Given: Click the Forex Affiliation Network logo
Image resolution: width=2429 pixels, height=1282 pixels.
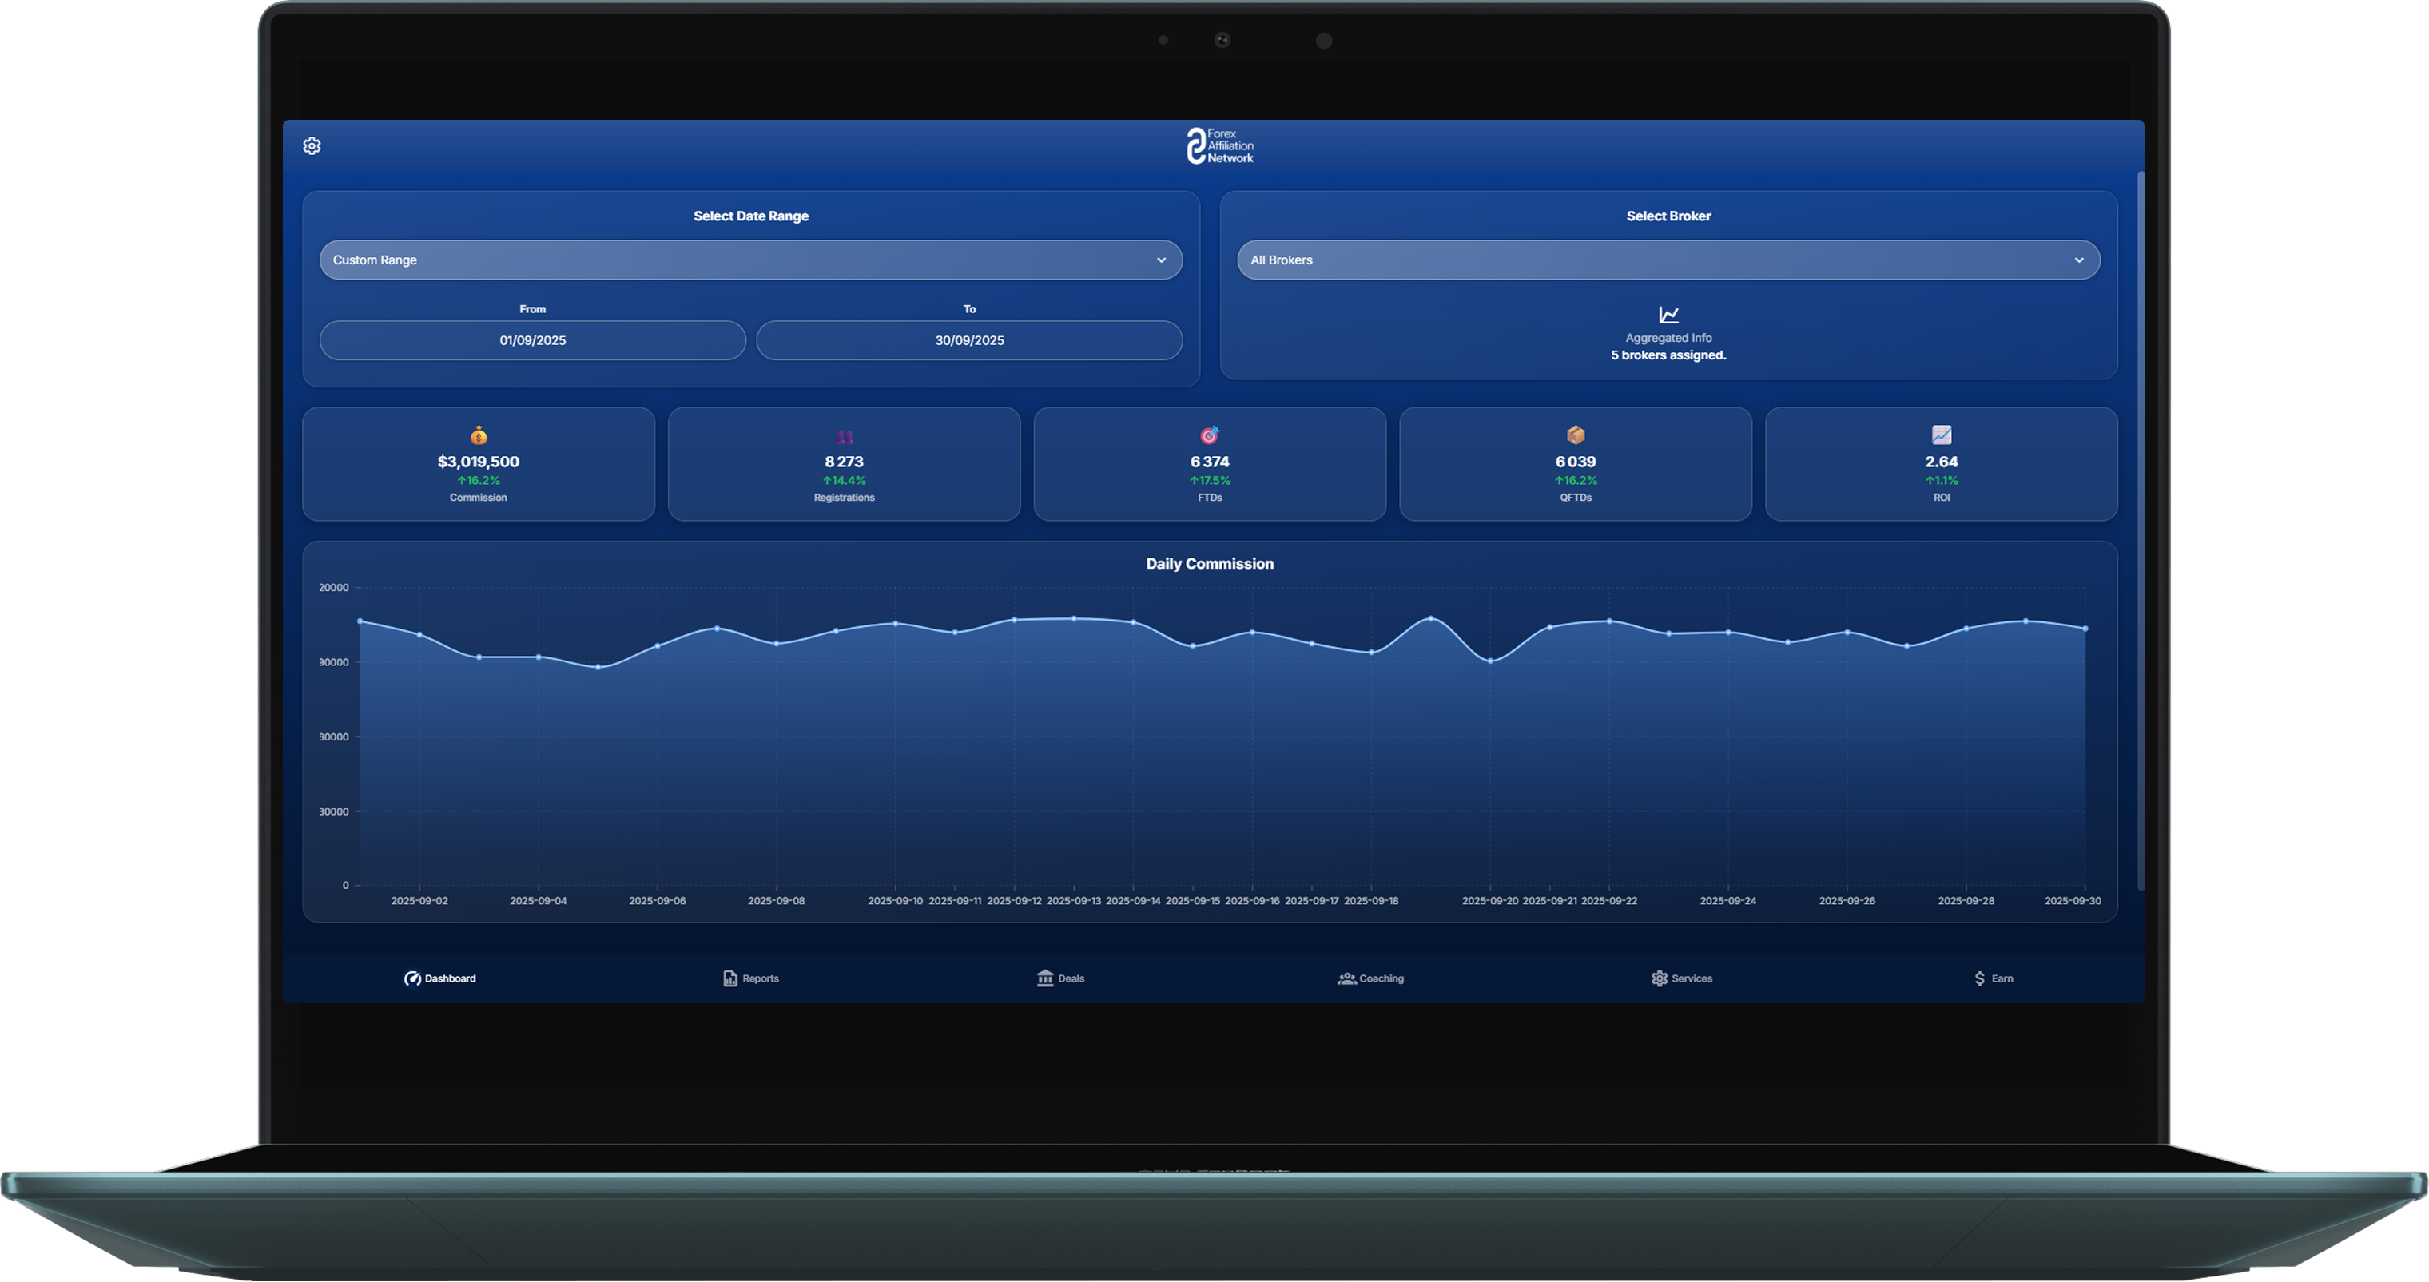Looking at the screenshot, I should click(1219, 146).
